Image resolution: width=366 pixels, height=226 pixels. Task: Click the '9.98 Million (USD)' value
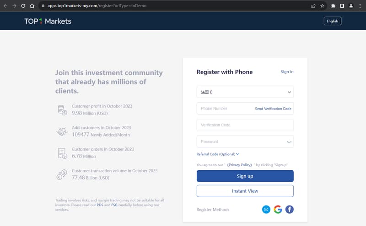(90, 113)
